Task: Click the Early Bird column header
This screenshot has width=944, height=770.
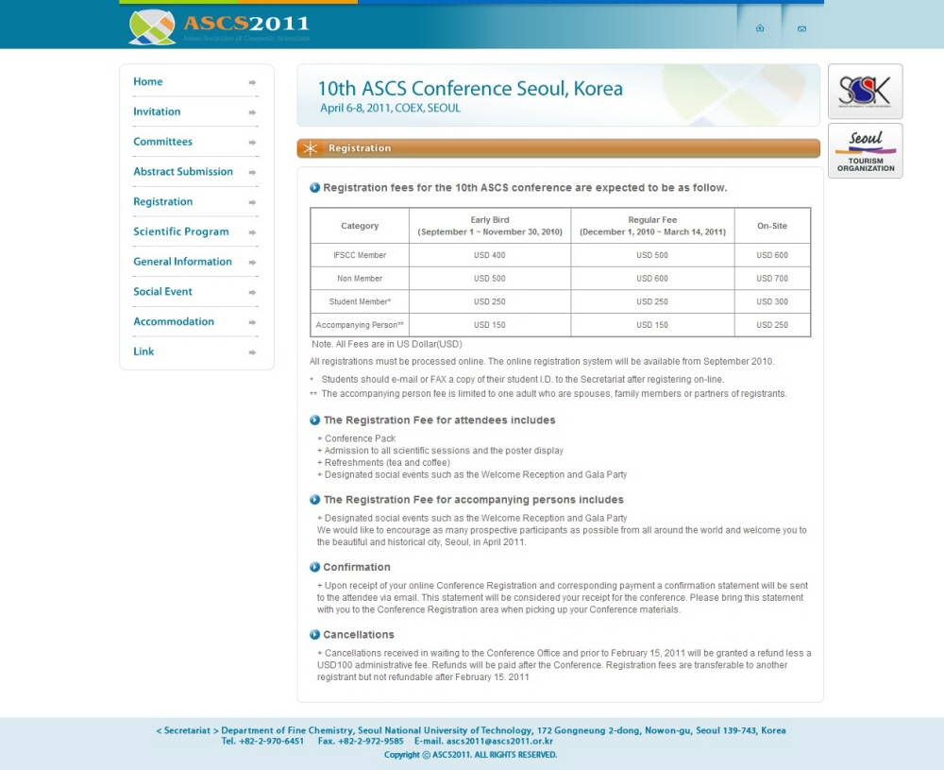Action: (489, 226)
